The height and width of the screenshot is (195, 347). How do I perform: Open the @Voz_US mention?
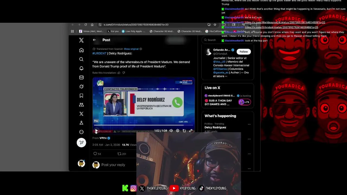coord(219,62)
